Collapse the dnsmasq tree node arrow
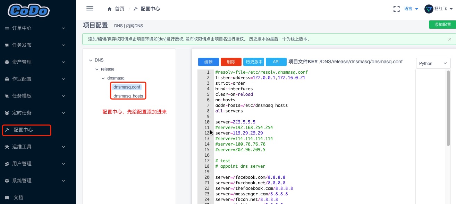456x204 pixels. pos(103,79)
